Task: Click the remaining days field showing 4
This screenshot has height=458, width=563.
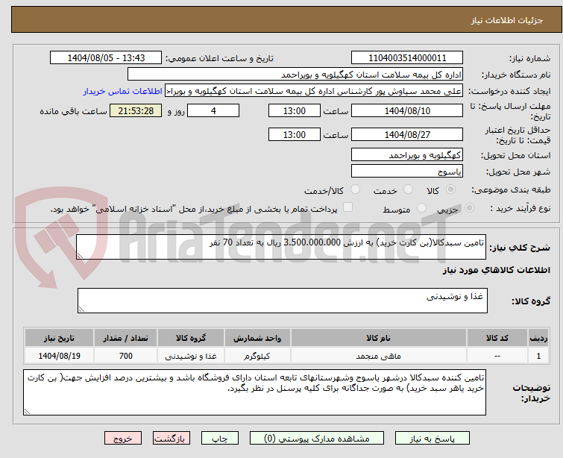Action: (x=213, y=110)
